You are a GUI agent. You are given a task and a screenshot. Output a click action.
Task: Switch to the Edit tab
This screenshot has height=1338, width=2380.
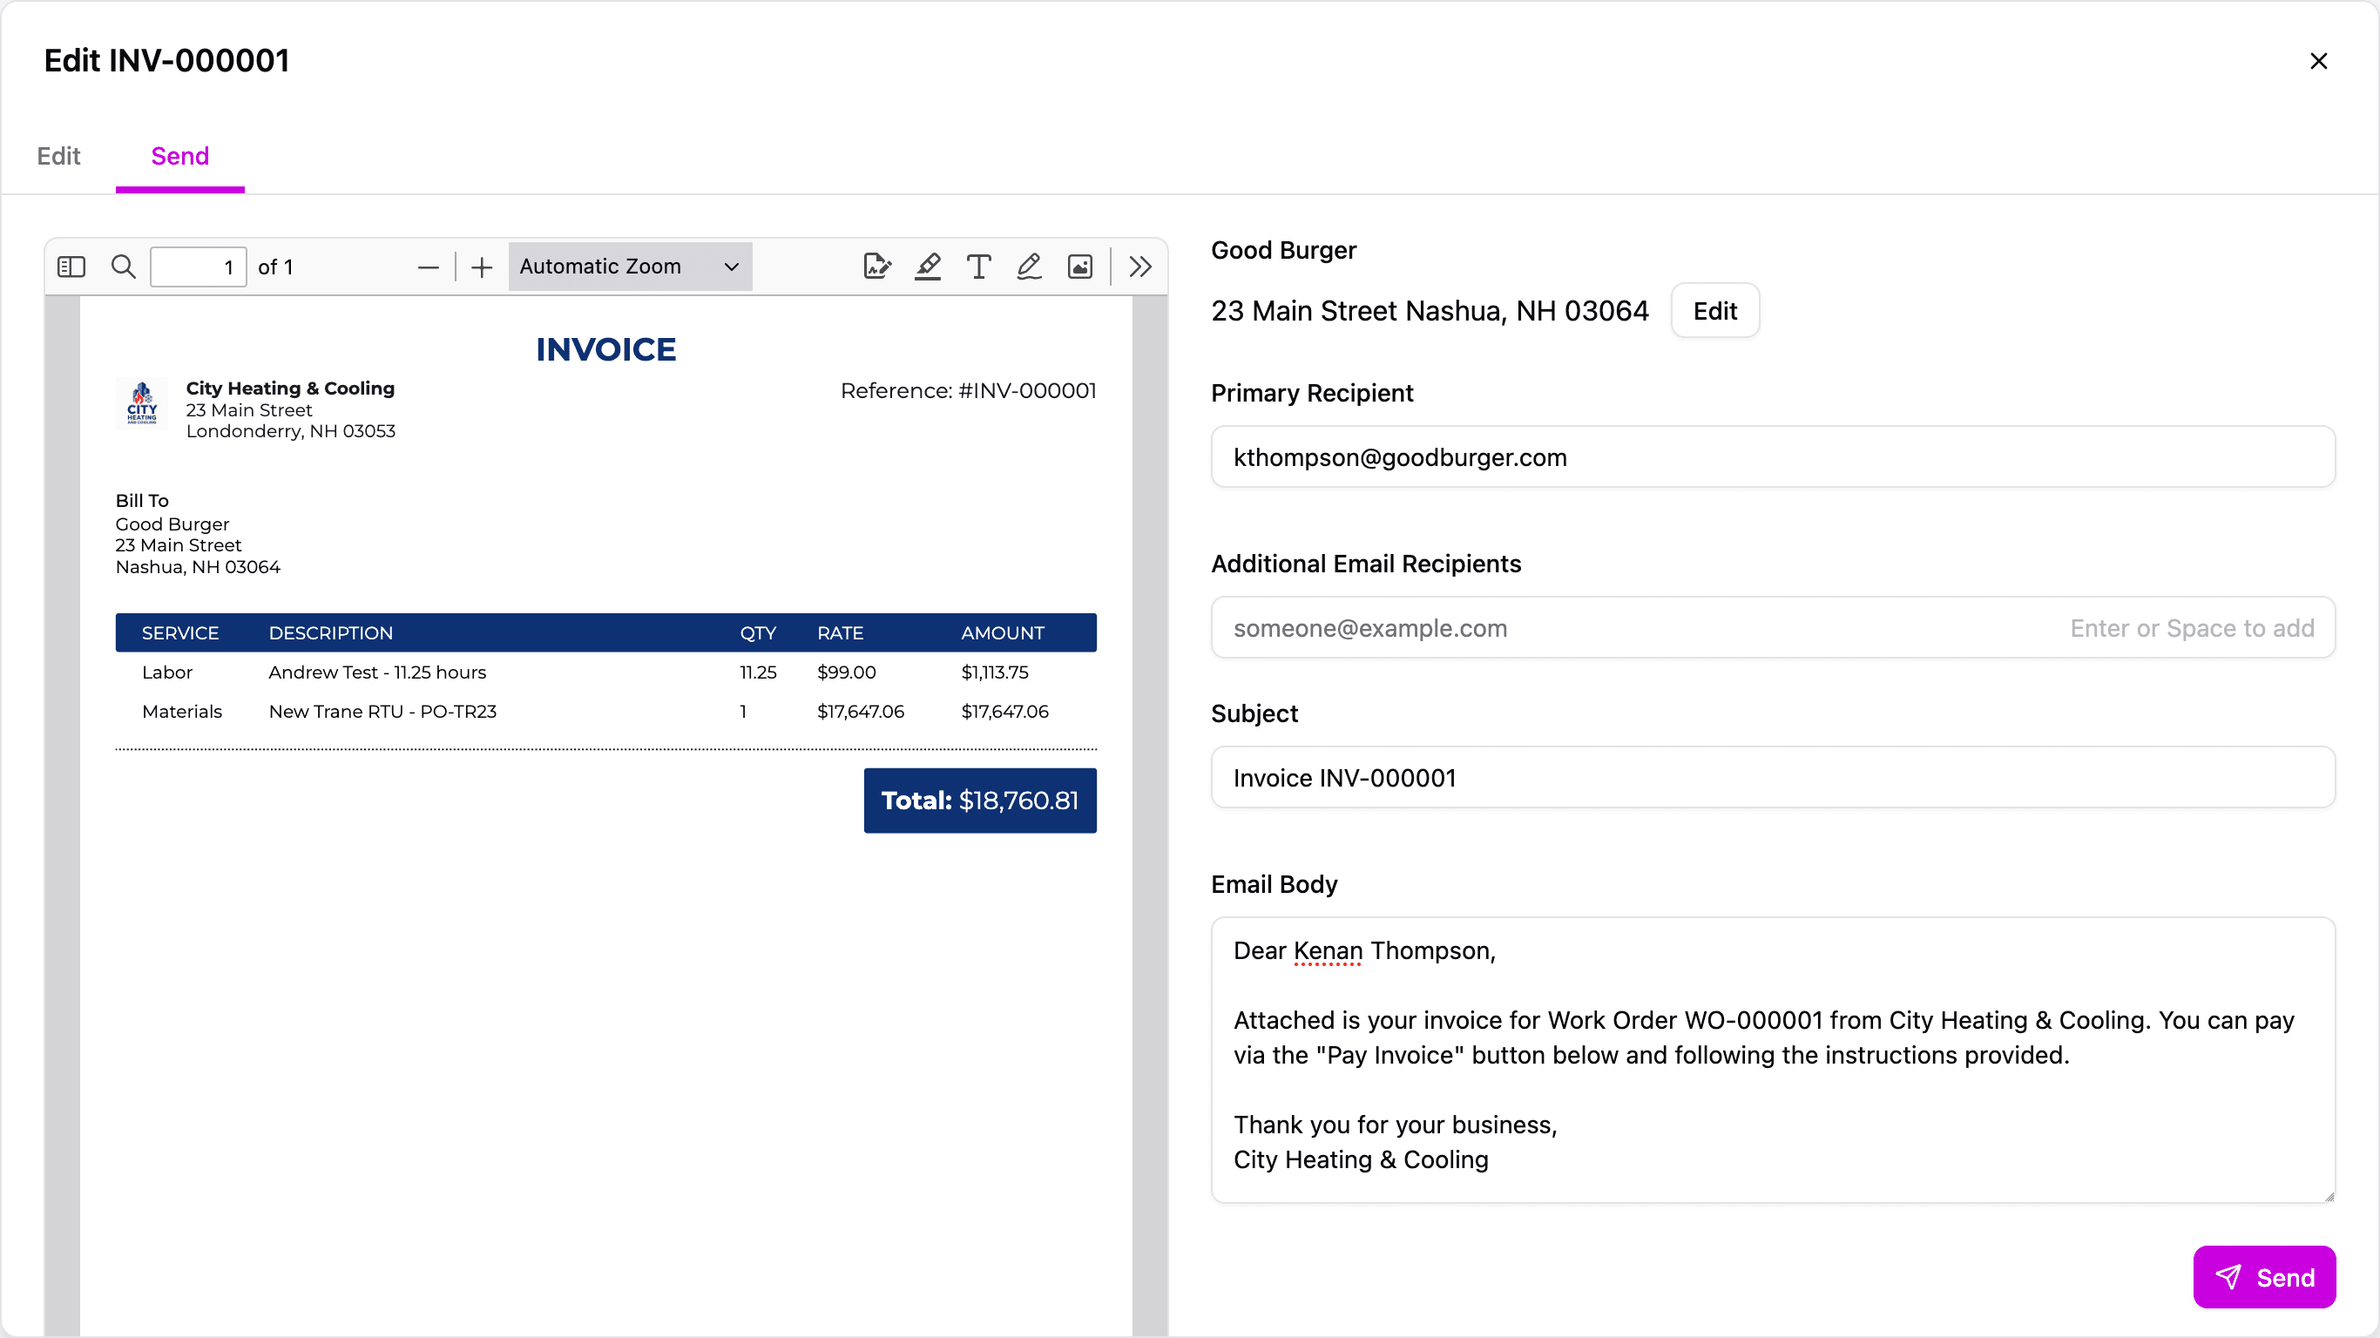point(58,156)
